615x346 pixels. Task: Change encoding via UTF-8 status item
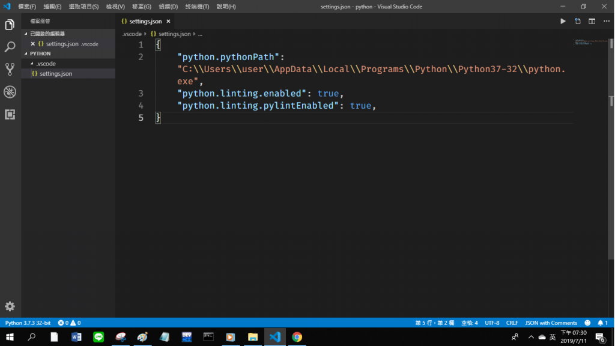(x=492, y=323)
